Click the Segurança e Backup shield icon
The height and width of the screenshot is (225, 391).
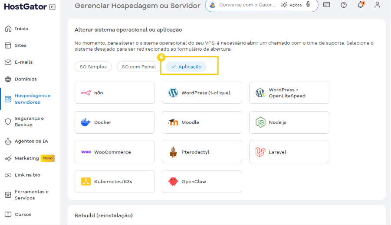(x=8, y=121)
